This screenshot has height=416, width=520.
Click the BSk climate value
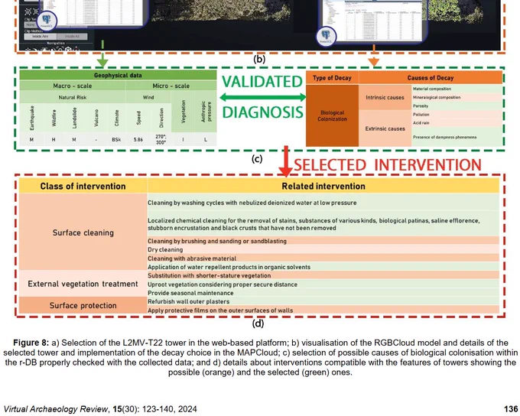click(x=116, y=140)
